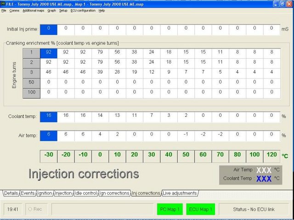This screenshot has width=294, height=220.
Task: Switch to the Idle control tab
Action: point(85,193)
